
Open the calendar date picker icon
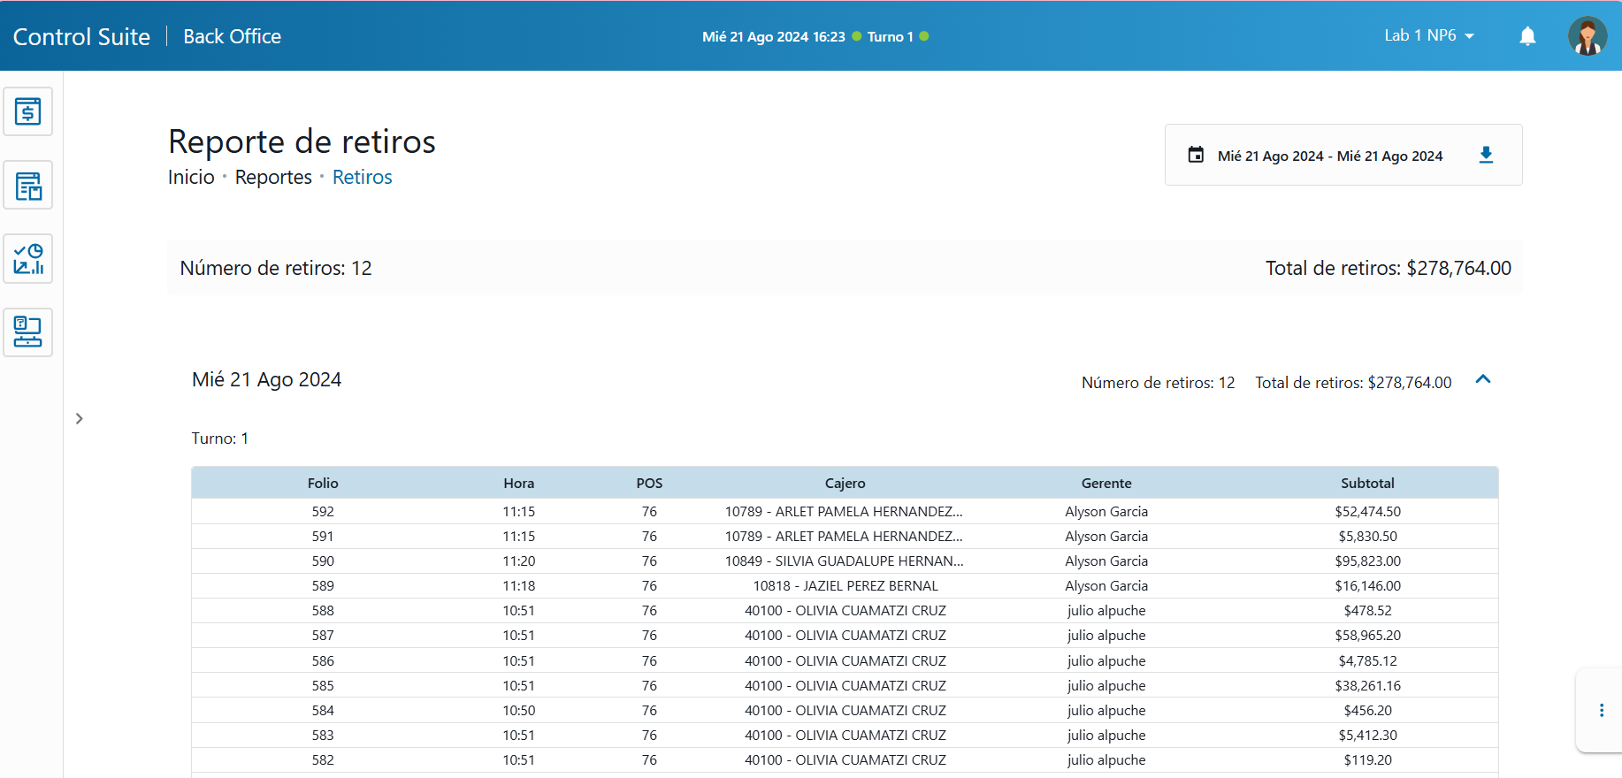tap(1196, 156)
